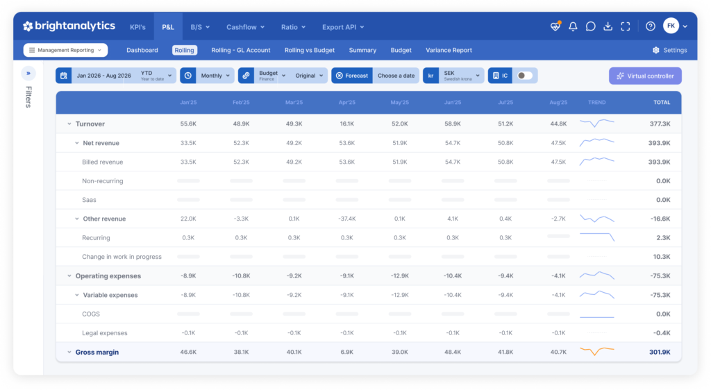The width and height of the screenshot is (711, 390).
Task: Open the chat bubble icon
Action: point(590,27)
